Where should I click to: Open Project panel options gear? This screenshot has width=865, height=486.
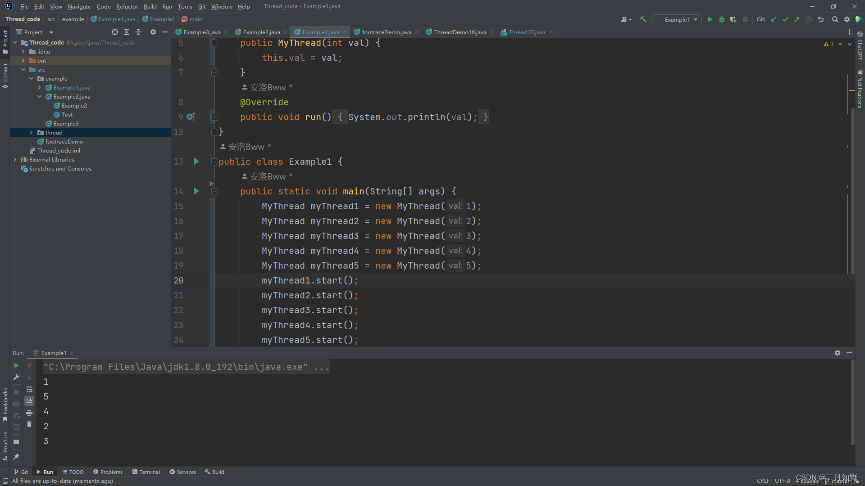153,32
